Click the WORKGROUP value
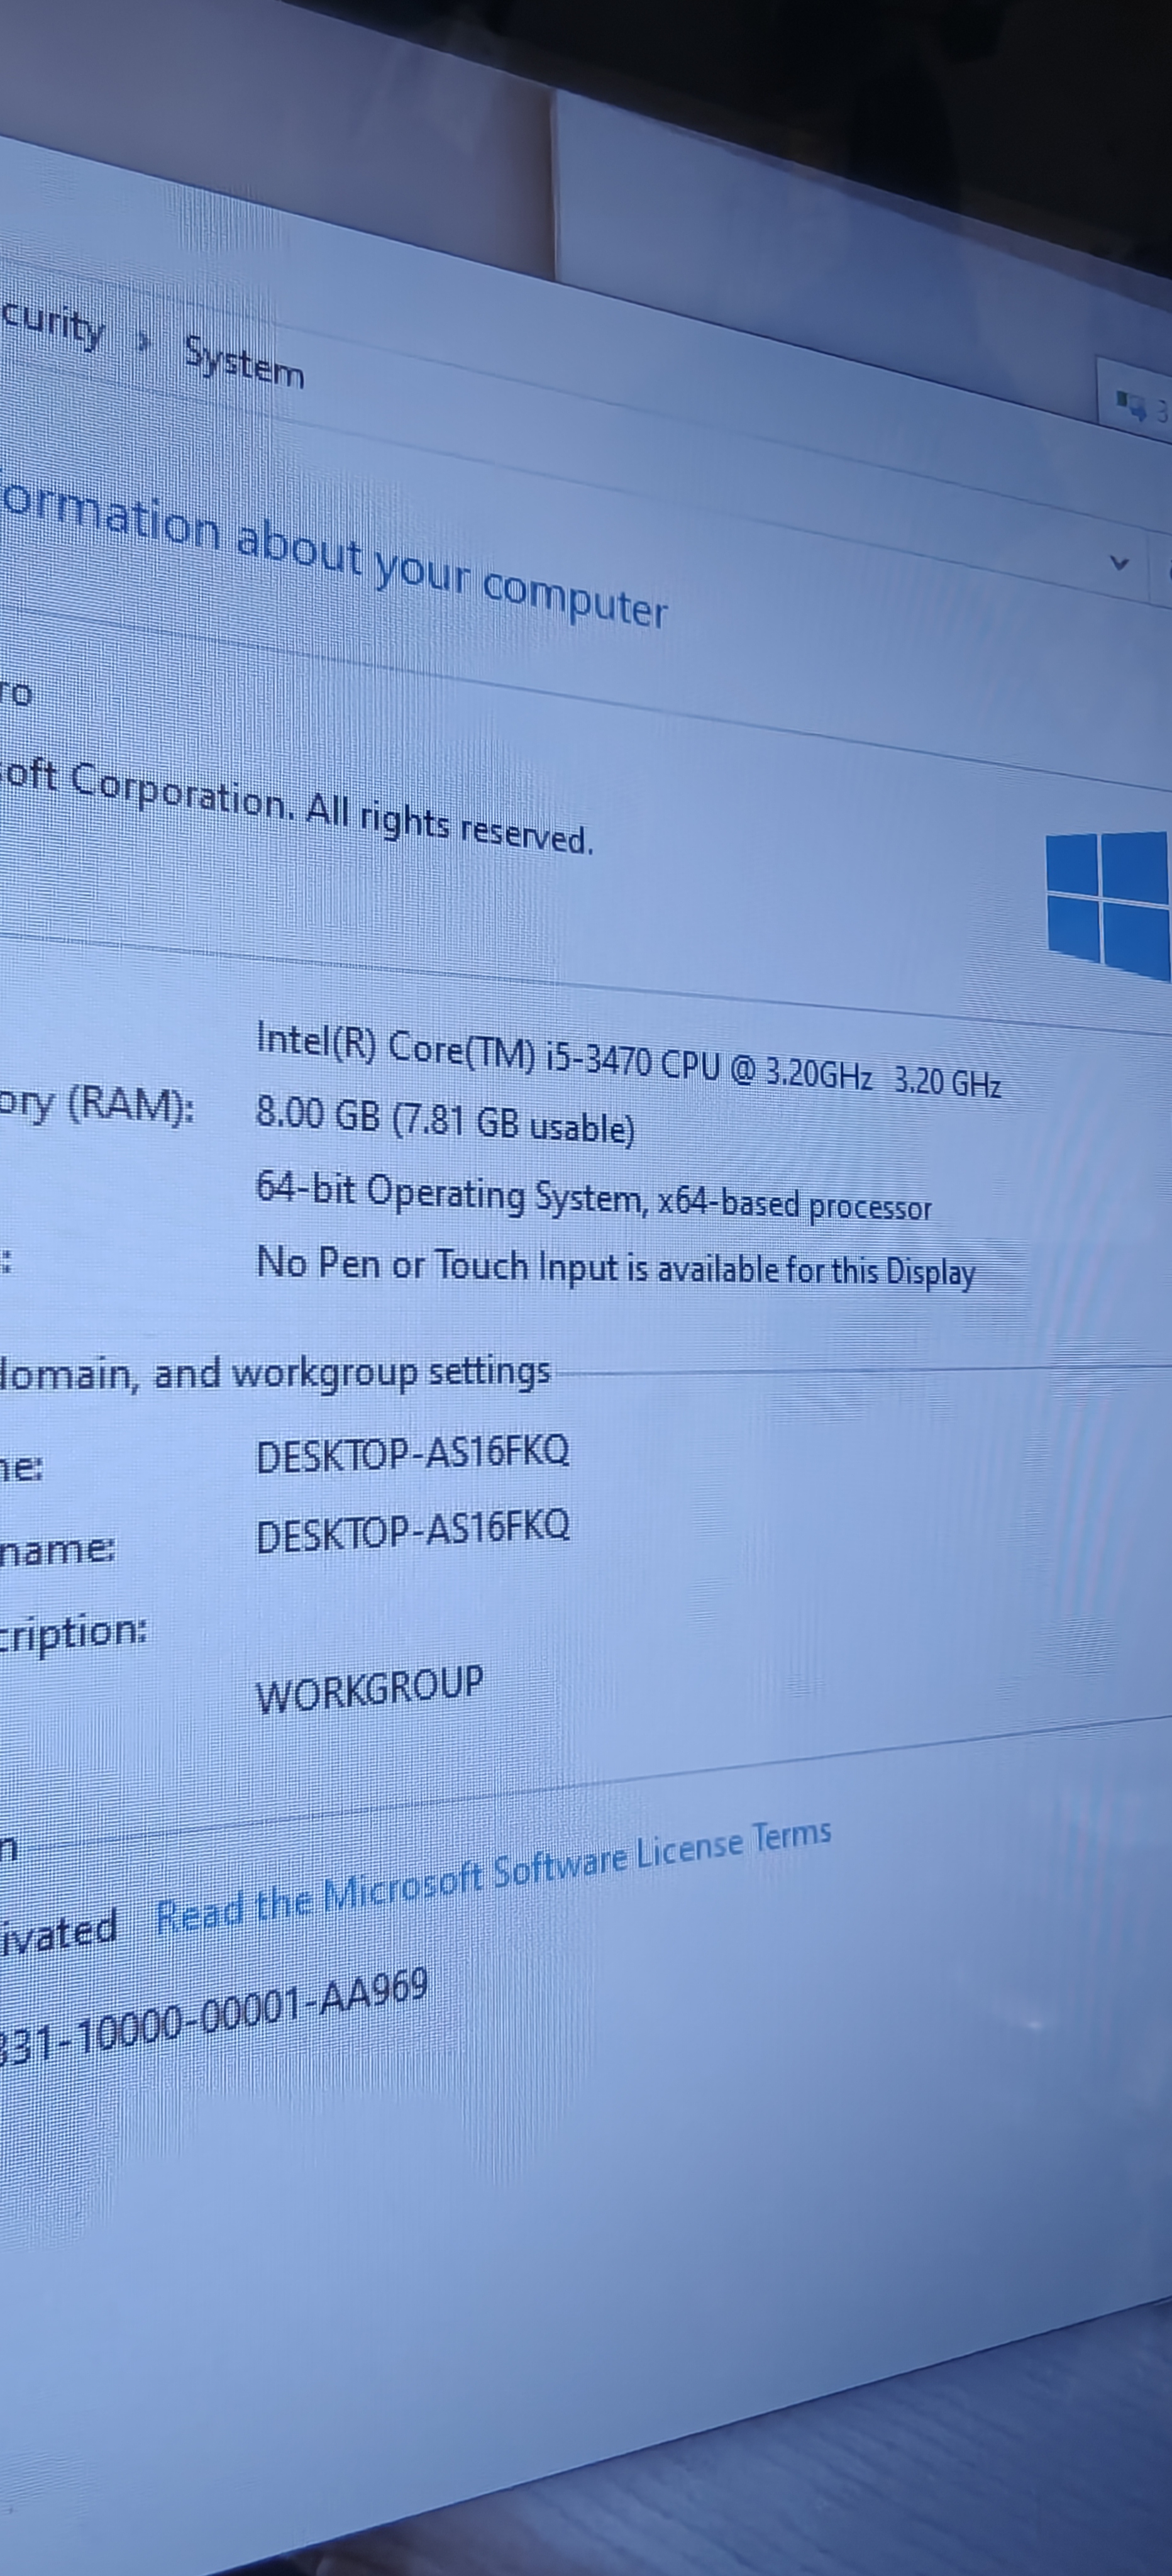The height and width of the screenshot is (2576, 1172). [369, 1689]
